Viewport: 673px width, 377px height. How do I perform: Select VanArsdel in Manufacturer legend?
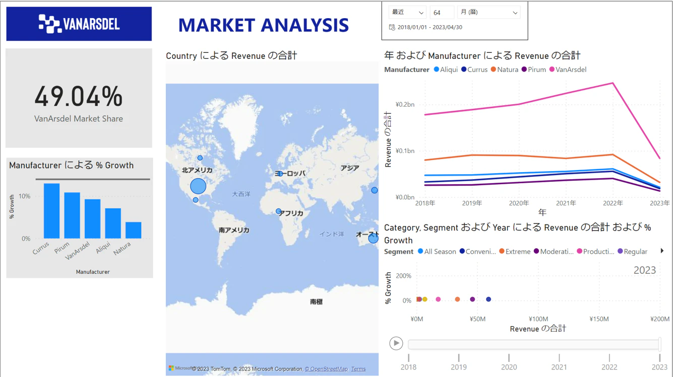(x=568, y=69)
